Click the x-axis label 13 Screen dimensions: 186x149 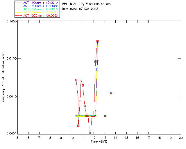coord(105,138)
